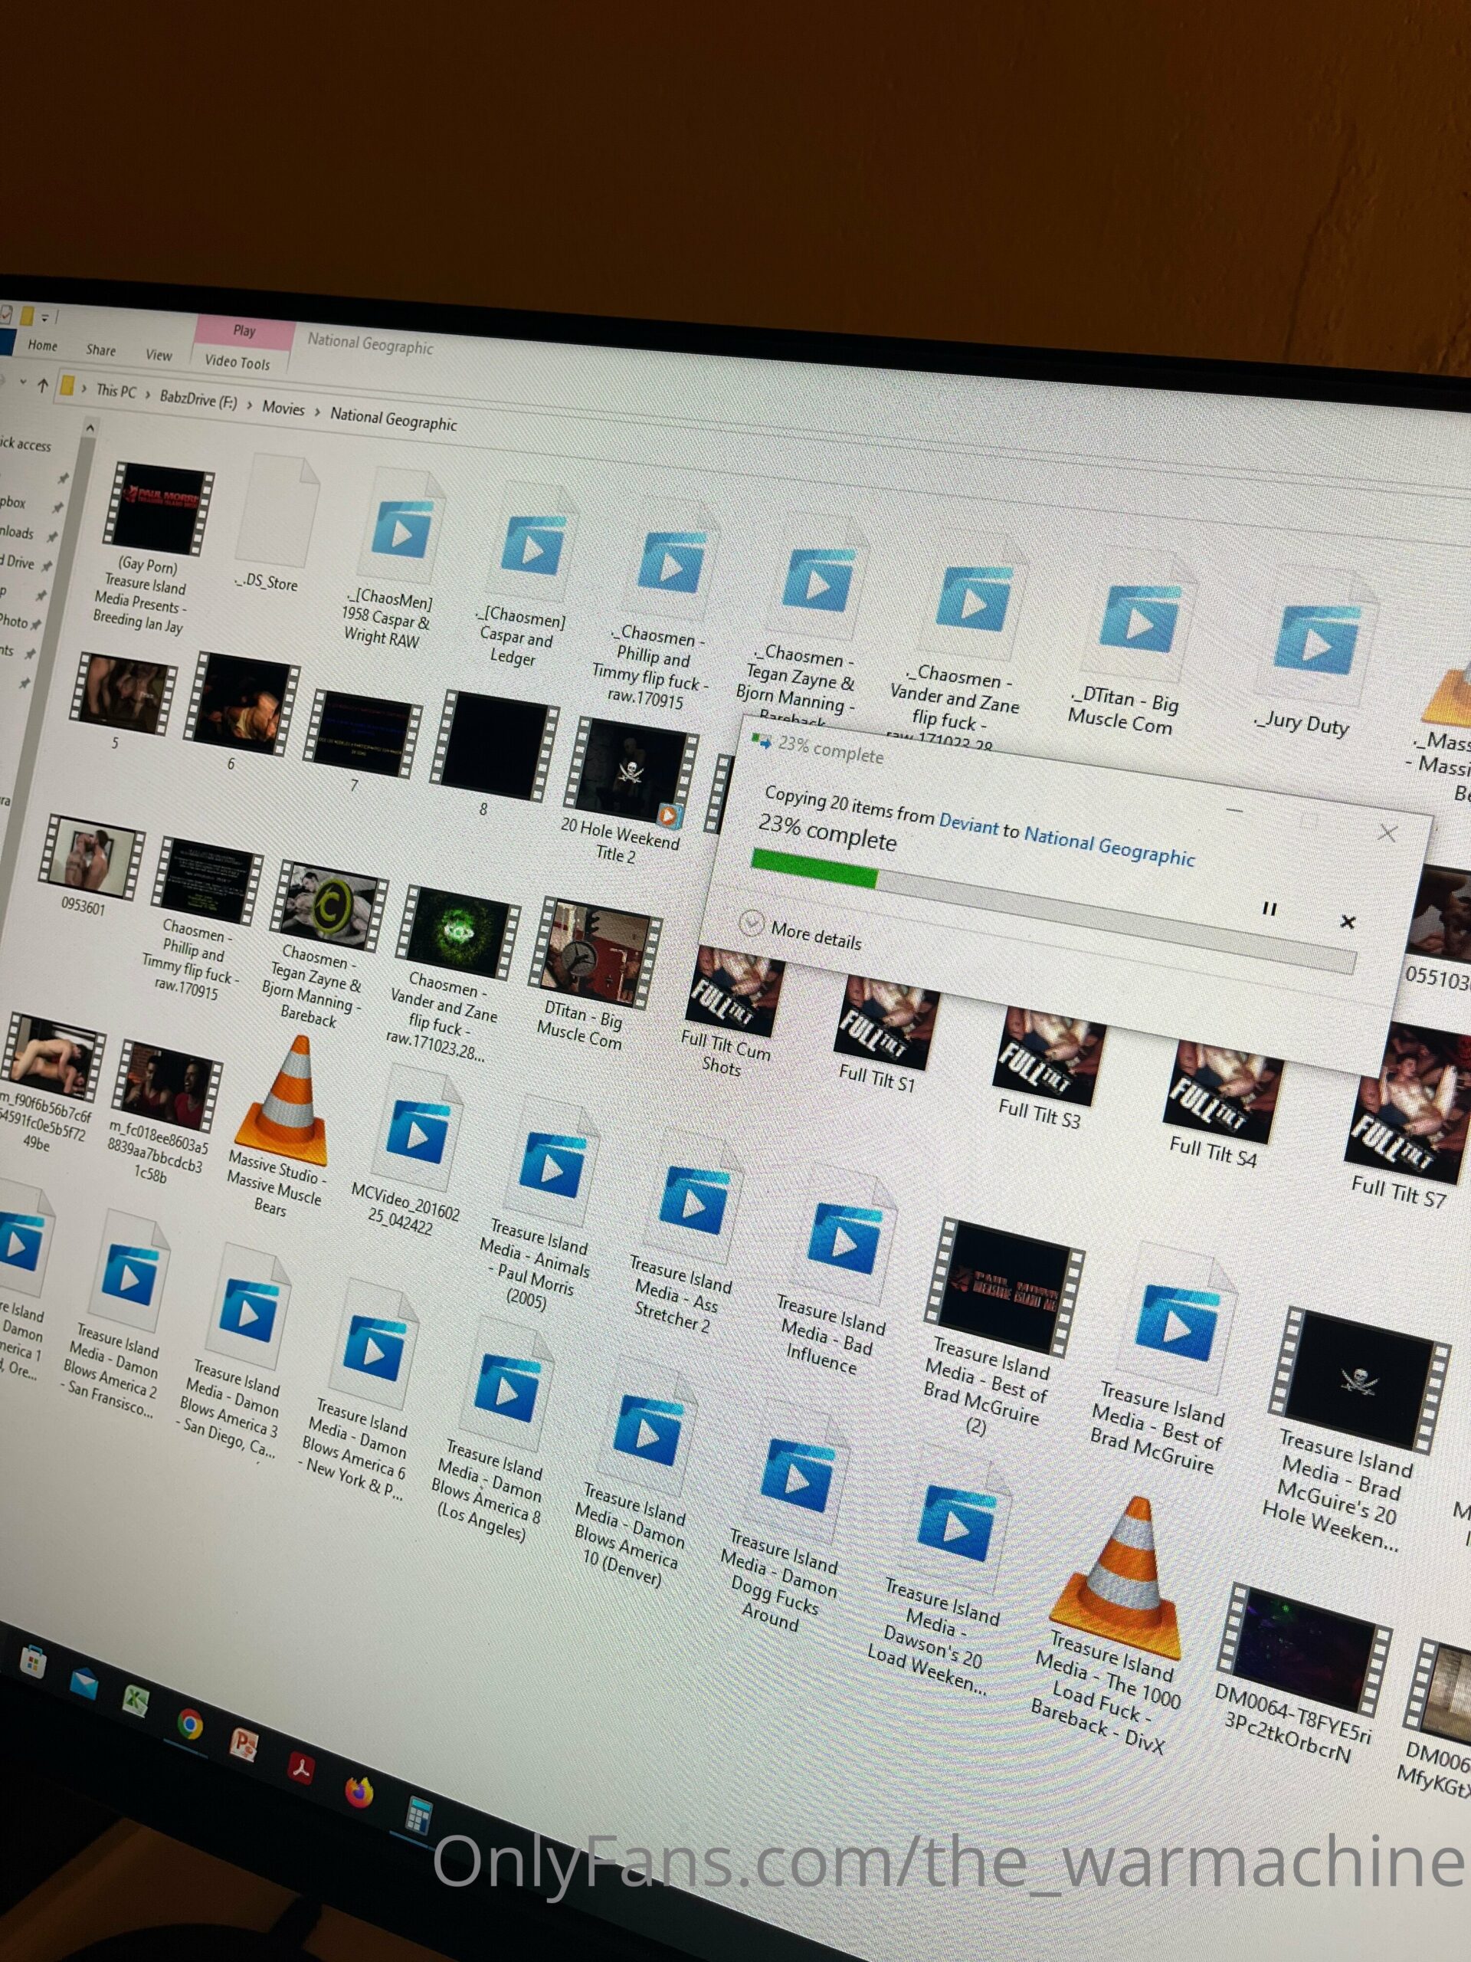Switch to the View ribbon tab

pyautogui.click(x=159, y=355)
